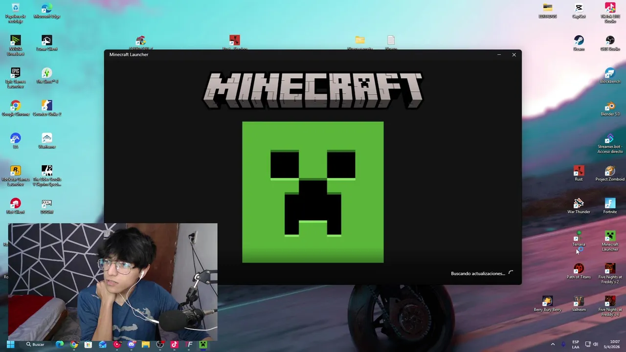
Task: Select the Fortnite desktop shortcut
Action: [610, 206]
